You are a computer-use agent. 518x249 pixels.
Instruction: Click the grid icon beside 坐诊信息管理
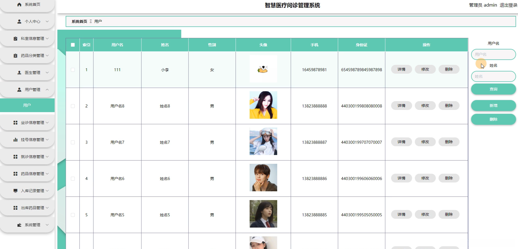pos(15,123)
